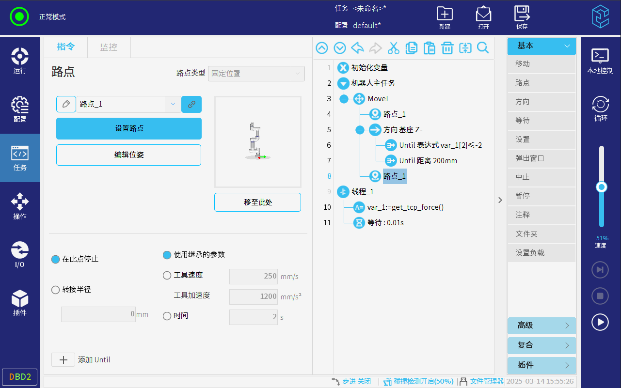This screenshot has height=388, width=621.
Task: Click the pencil rename waypoint icon
Action: point(66,104)
